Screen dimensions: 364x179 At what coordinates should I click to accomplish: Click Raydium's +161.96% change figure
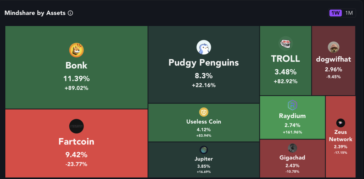tap(292, 132)
